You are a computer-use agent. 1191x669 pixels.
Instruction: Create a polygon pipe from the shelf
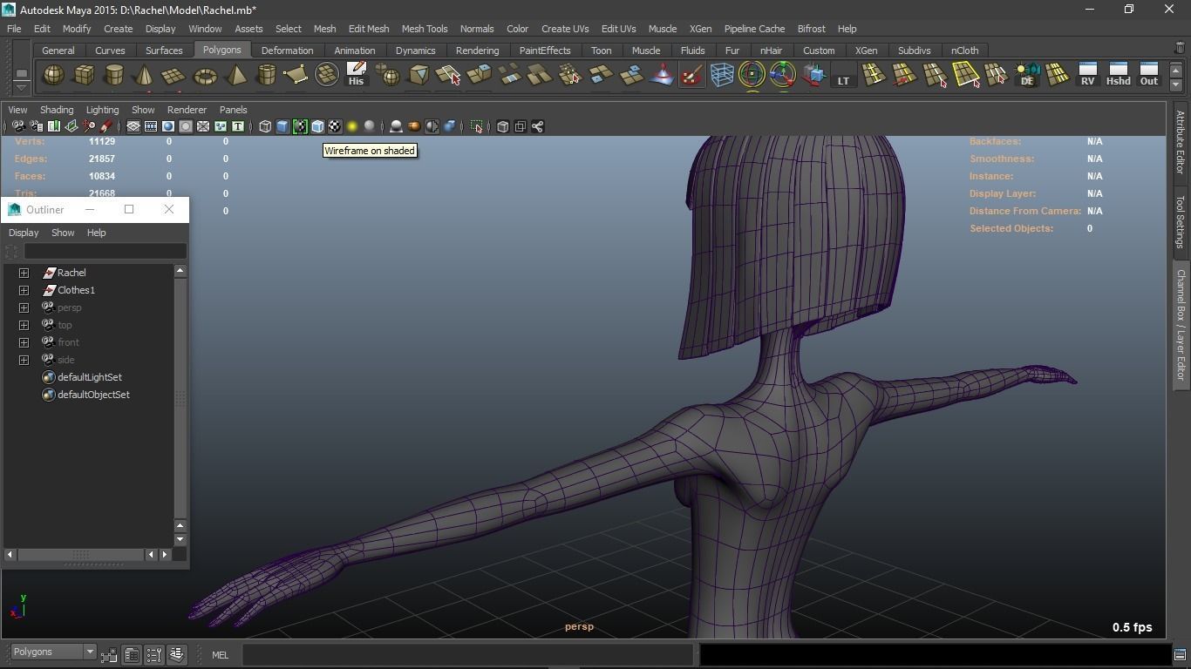pos(266,76)
